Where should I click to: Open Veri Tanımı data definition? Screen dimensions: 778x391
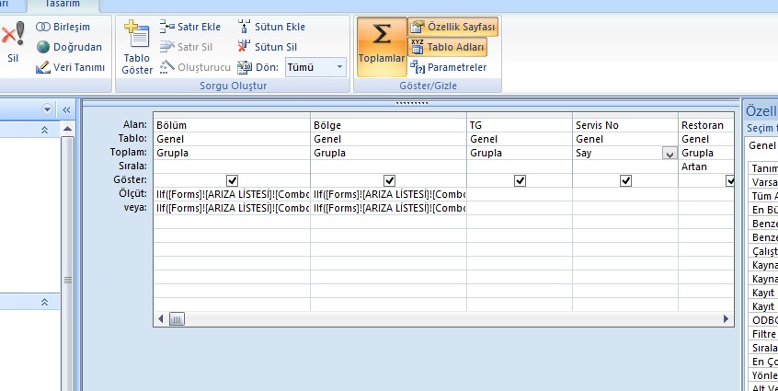pyautogui.click(x=69, y=67)
